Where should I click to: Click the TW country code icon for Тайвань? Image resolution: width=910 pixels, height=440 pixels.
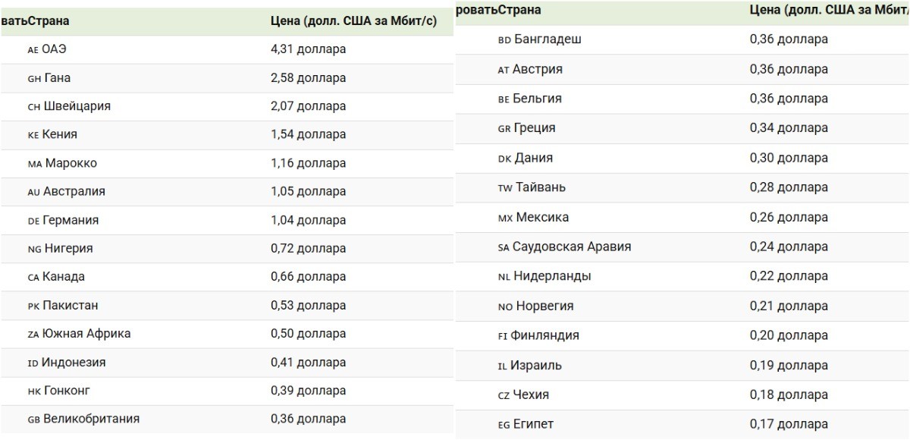click(x=505, y=188)
